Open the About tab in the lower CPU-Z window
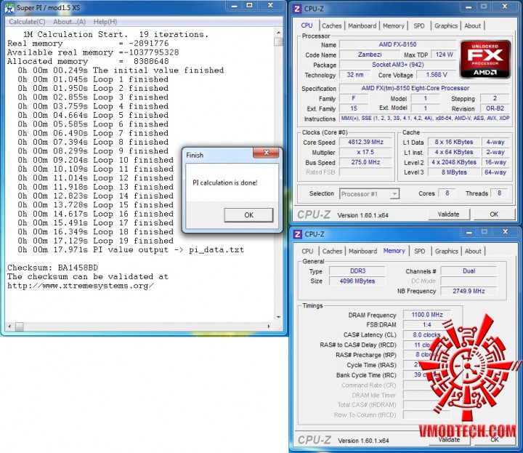The image size is (523, 453). click(x=473, y=251)
